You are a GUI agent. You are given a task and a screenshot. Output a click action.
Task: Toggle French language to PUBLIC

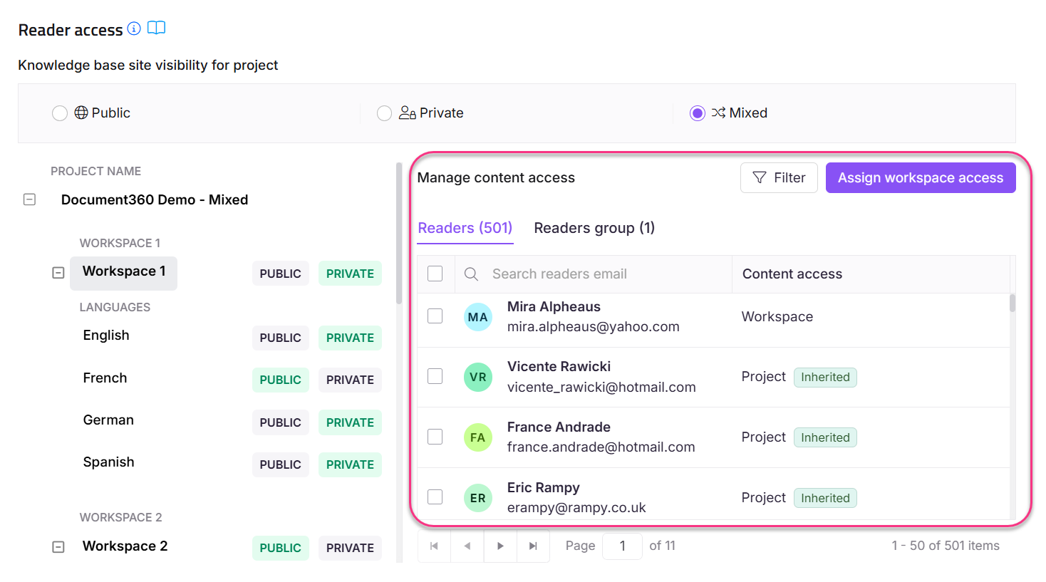pyautogui.click(x=280, y=380)
